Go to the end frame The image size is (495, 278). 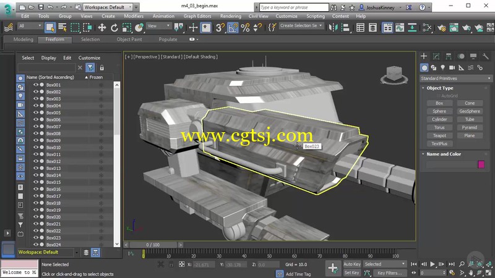point(452,264)
